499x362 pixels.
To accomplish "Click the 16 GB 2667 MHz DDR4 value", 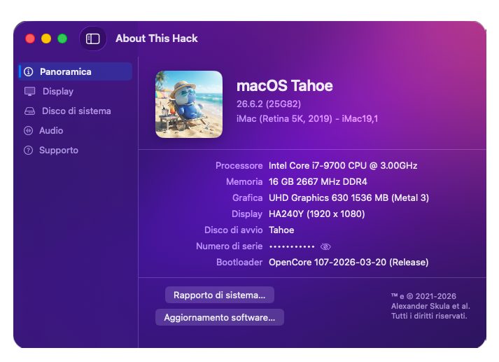I will click(318, 182).
